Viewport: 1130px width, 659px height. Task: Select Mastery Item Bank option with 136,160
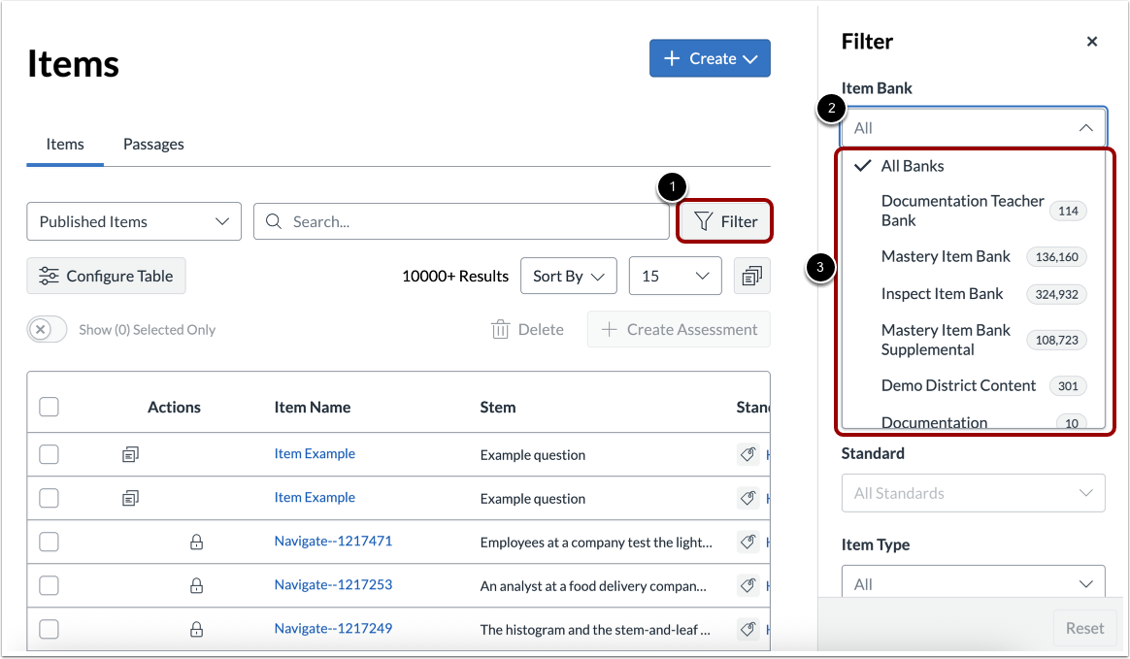pos(973,256)
